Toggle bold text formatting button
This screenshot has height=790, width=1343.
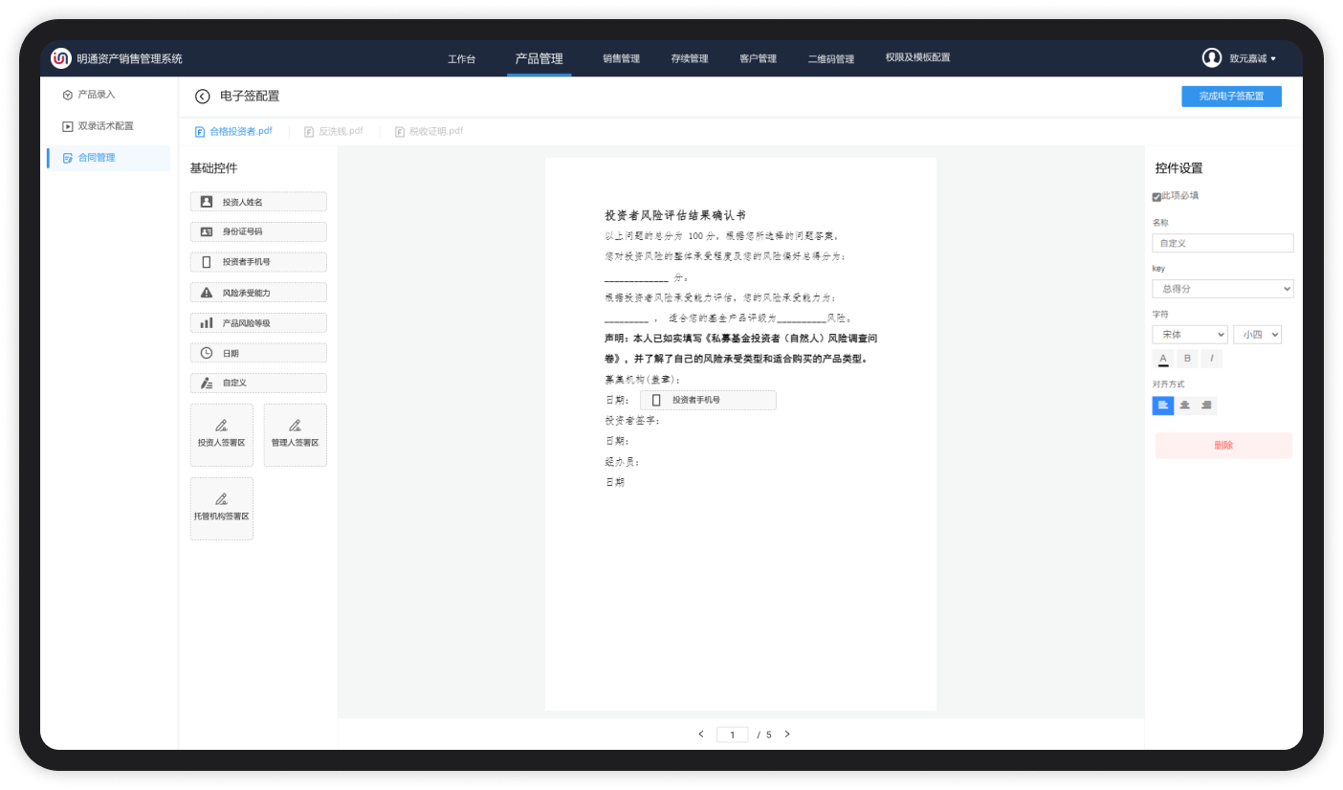1187,359
